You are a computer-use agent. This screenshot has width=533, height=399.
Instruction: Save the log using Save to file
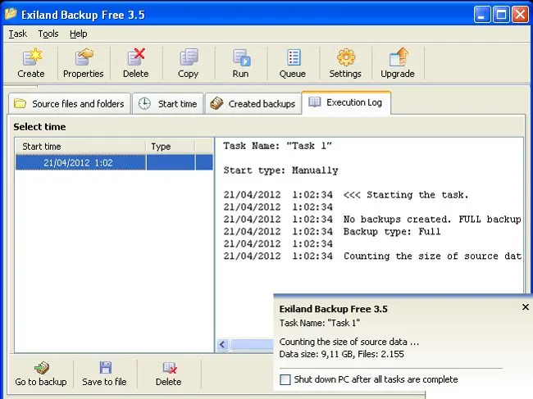coord(104,374)
